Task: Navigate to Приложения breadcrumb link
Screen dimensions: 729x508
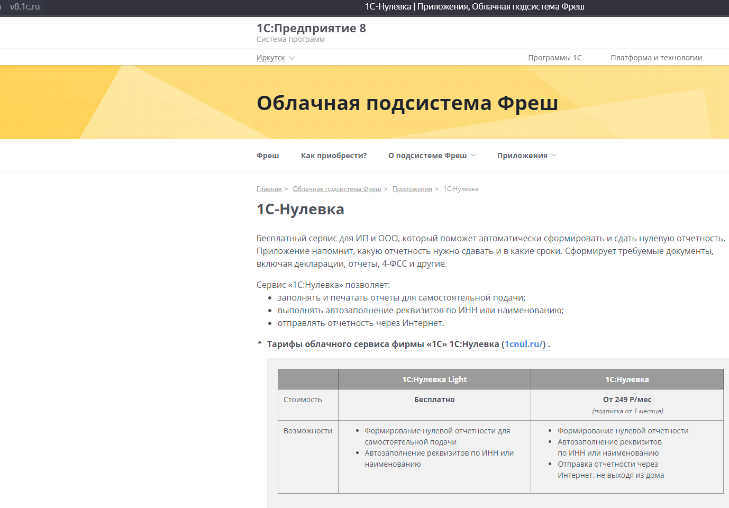Action: (x=412, y=189)
